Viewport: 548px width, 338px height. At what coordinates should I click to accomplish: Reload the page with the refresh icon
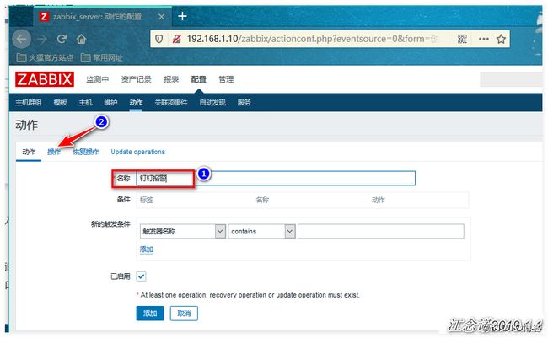pyautogui.click(x=62, y=39)
